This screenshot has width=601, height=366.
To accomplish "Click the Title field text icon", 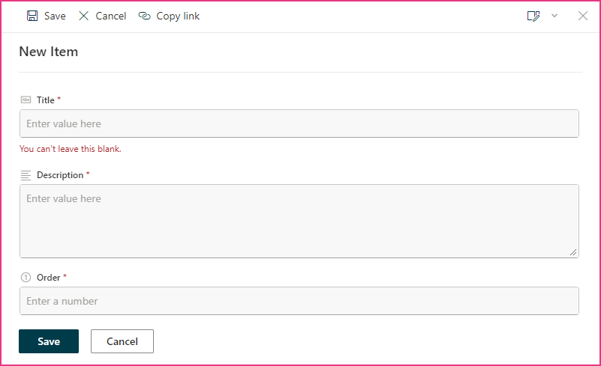I will [x=26, y=100].
